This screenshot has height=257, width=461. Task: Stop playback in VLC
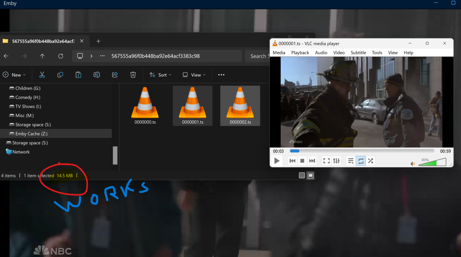click(x=302, y=161)
